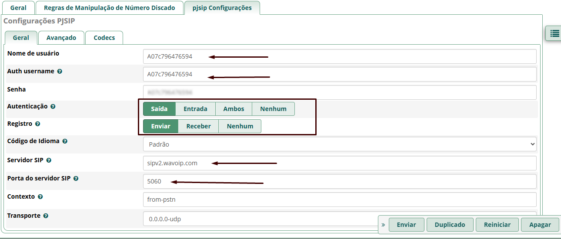The width and height of the screenshot is (561, 239).
Task: Open Regras de Manipulação de Número Discado tab
Action: click(x=110, y=8)
